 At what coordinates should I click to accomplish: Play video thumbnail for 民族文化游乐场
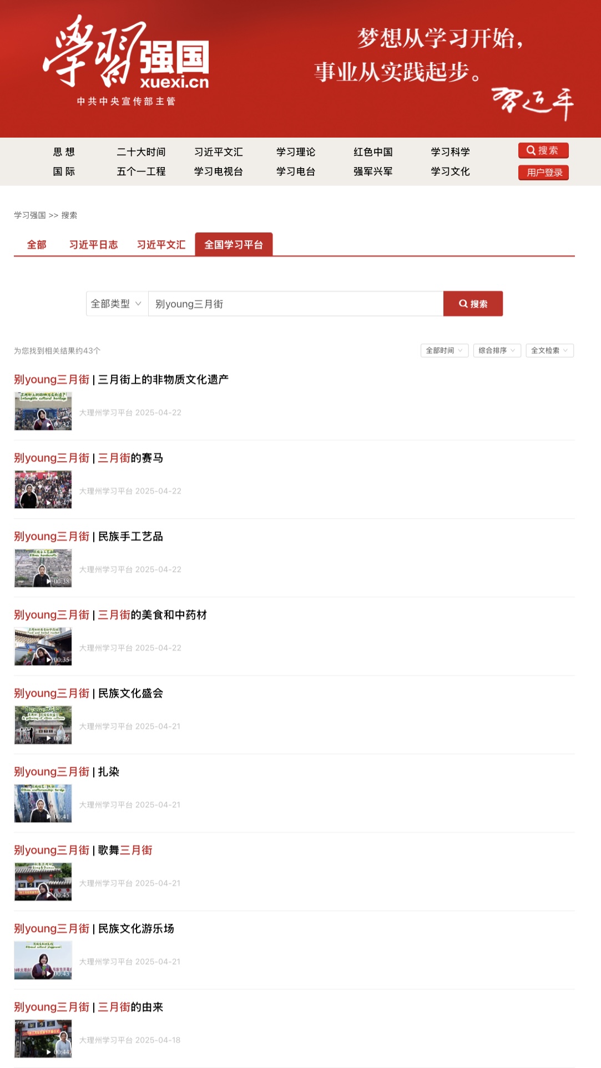point(43,960)
